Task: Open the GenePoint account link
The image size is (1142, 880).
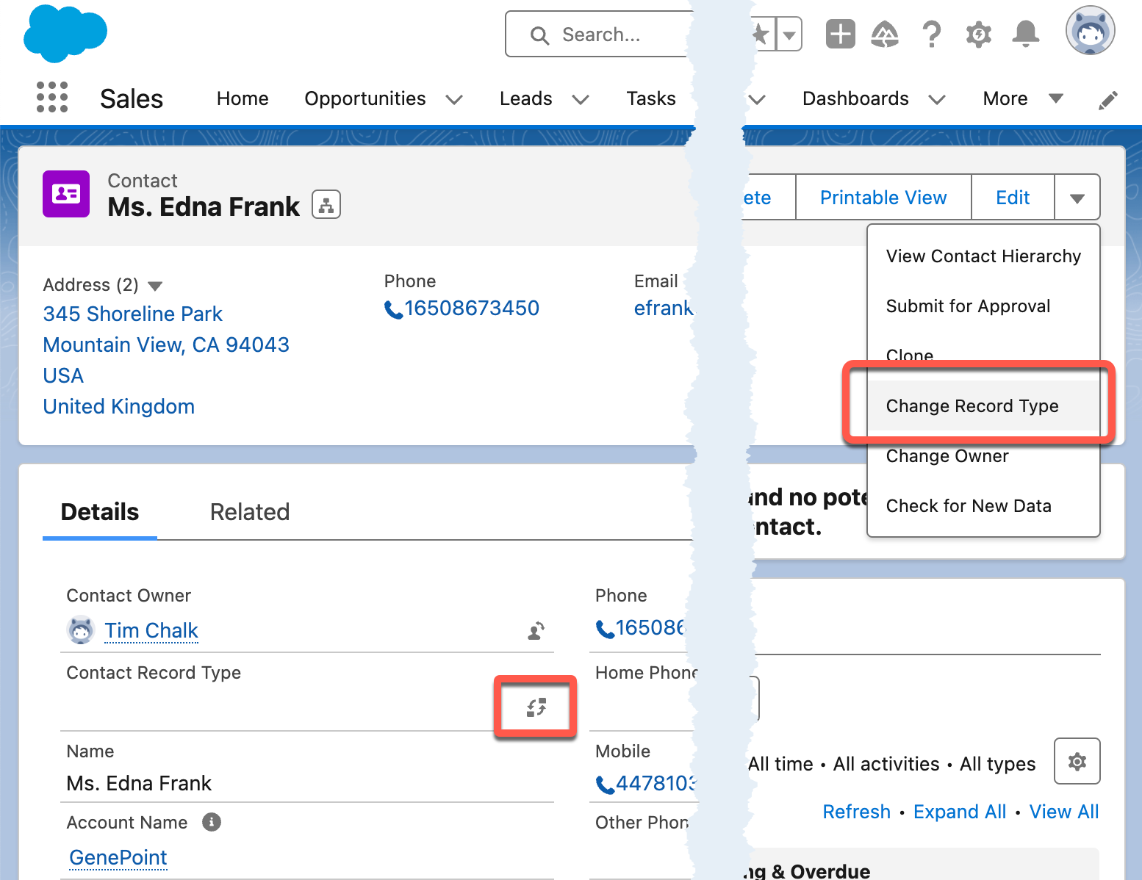Action: click(118, 857)
